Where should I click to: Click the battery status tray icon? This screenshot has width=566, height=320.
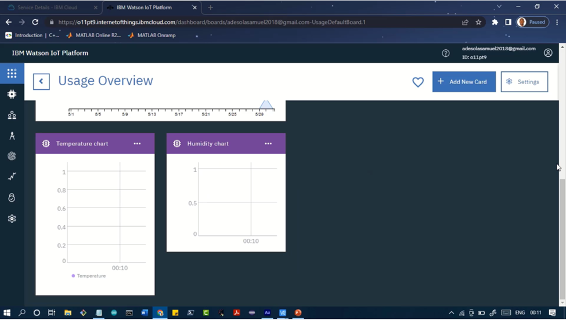[481, 313]
